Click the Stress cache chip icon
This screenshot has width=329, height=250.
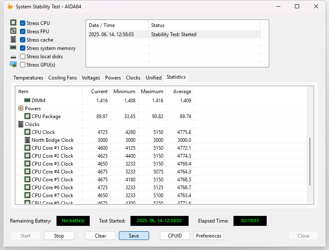point(13,39)
